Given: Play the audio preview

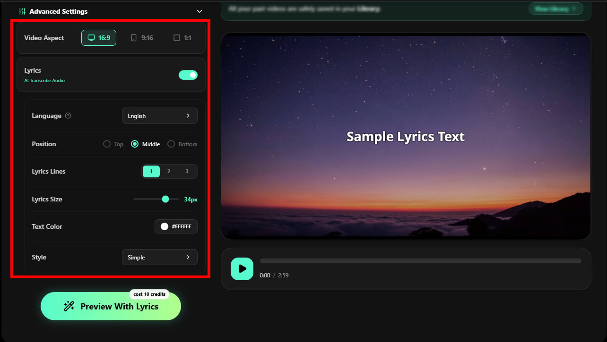Looking at the screenshot, I should 242,268.
